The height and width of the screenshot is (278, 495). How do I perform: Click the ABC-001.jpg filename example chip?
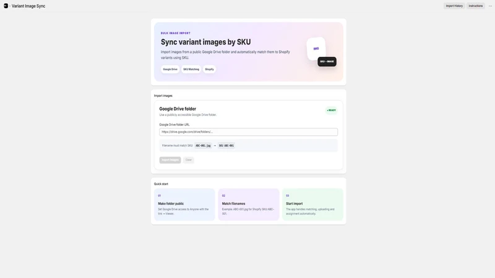point(203,146)
